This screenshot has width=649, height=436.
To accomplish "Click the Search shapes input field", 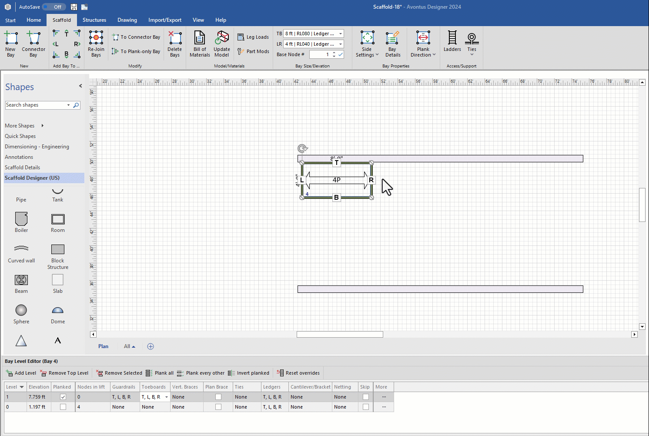I will click(35, 105).
